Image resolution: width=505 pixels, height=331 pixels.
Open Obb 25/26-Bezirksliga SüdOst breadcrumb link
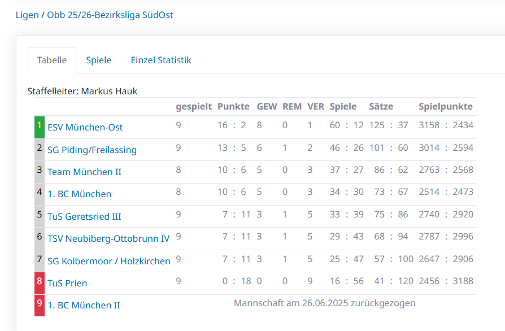[110, 15]
